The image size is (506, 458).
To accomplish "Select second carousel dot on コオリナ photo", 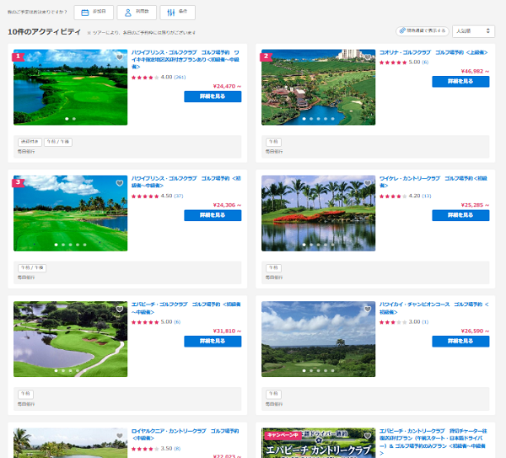I will pyautogui.click(x=311, y=119).
